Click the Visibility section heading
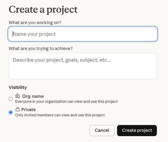Image resolution: width=168 pixels, height=142 pixels. [18, 87]
